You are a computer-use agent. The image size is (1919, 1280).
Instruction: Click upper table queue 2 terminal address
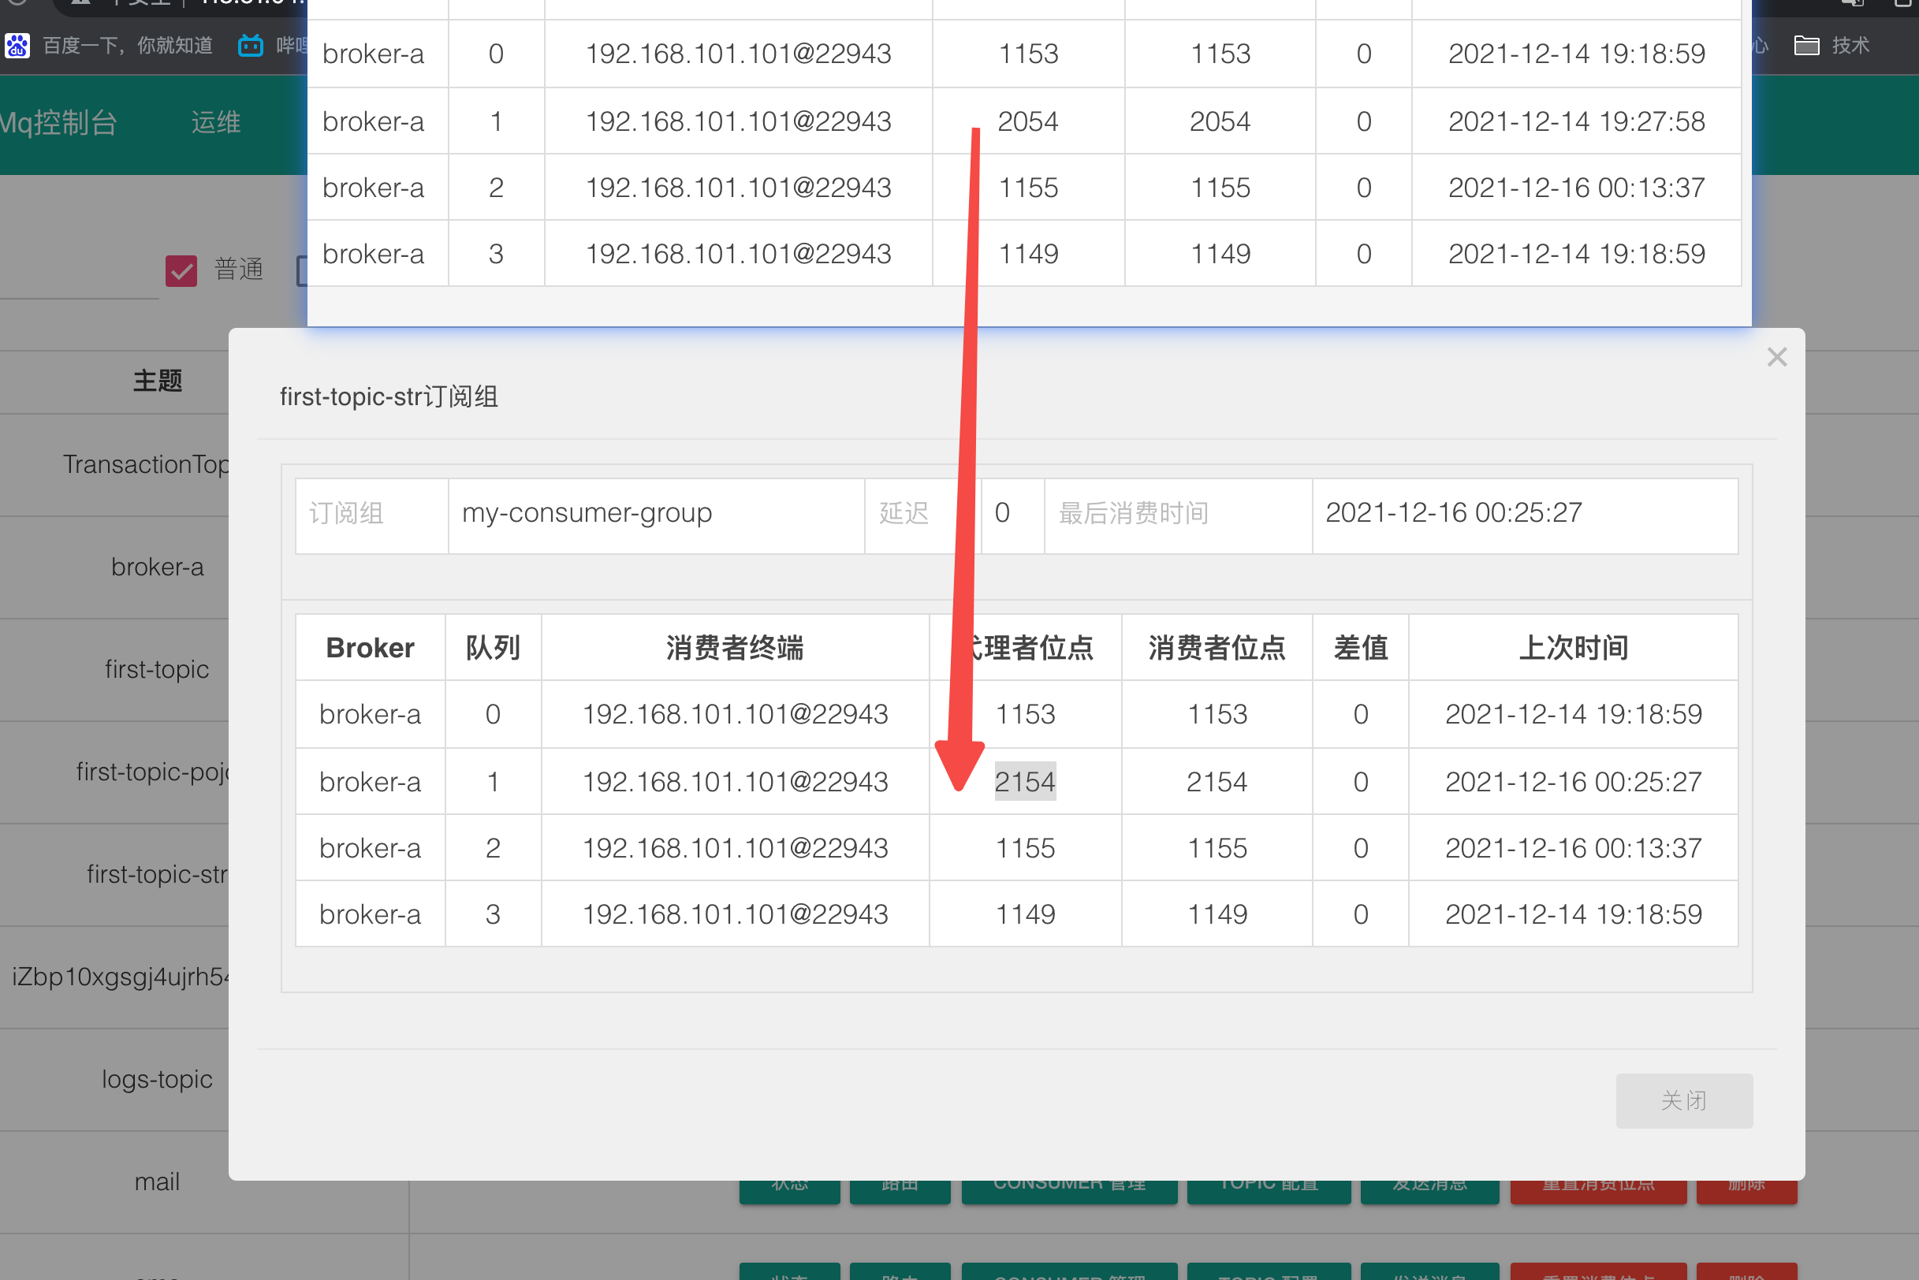[738, 188]
